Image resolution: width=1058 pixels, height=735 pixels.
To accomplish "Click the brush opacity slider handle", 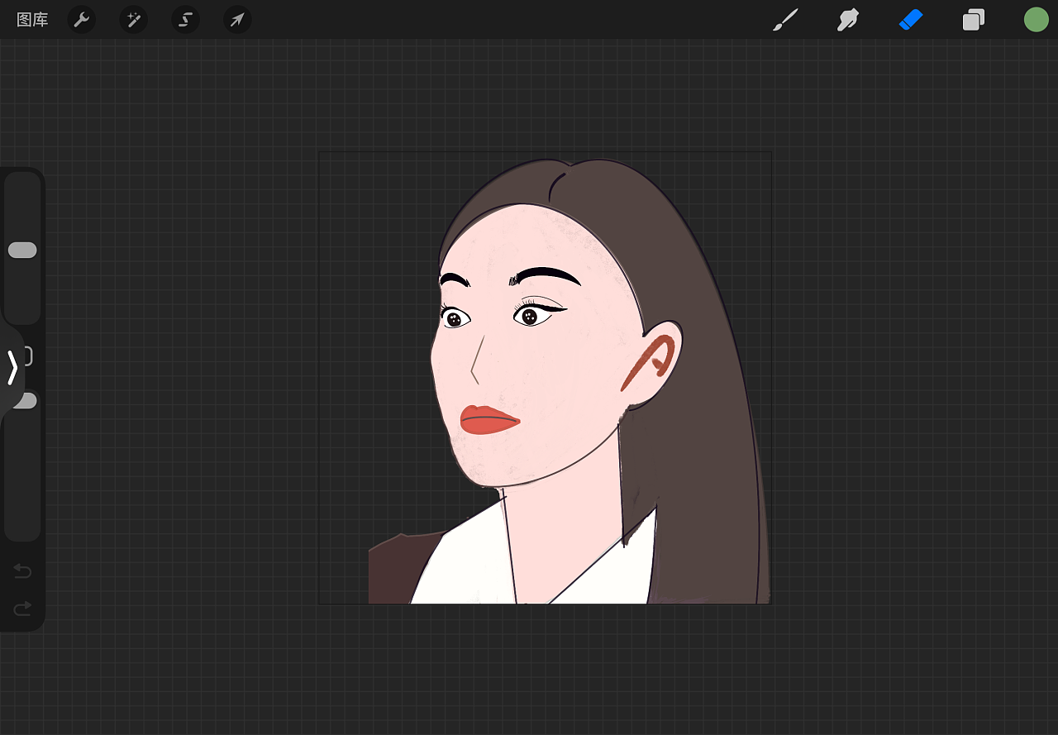I will coord(28,400).
